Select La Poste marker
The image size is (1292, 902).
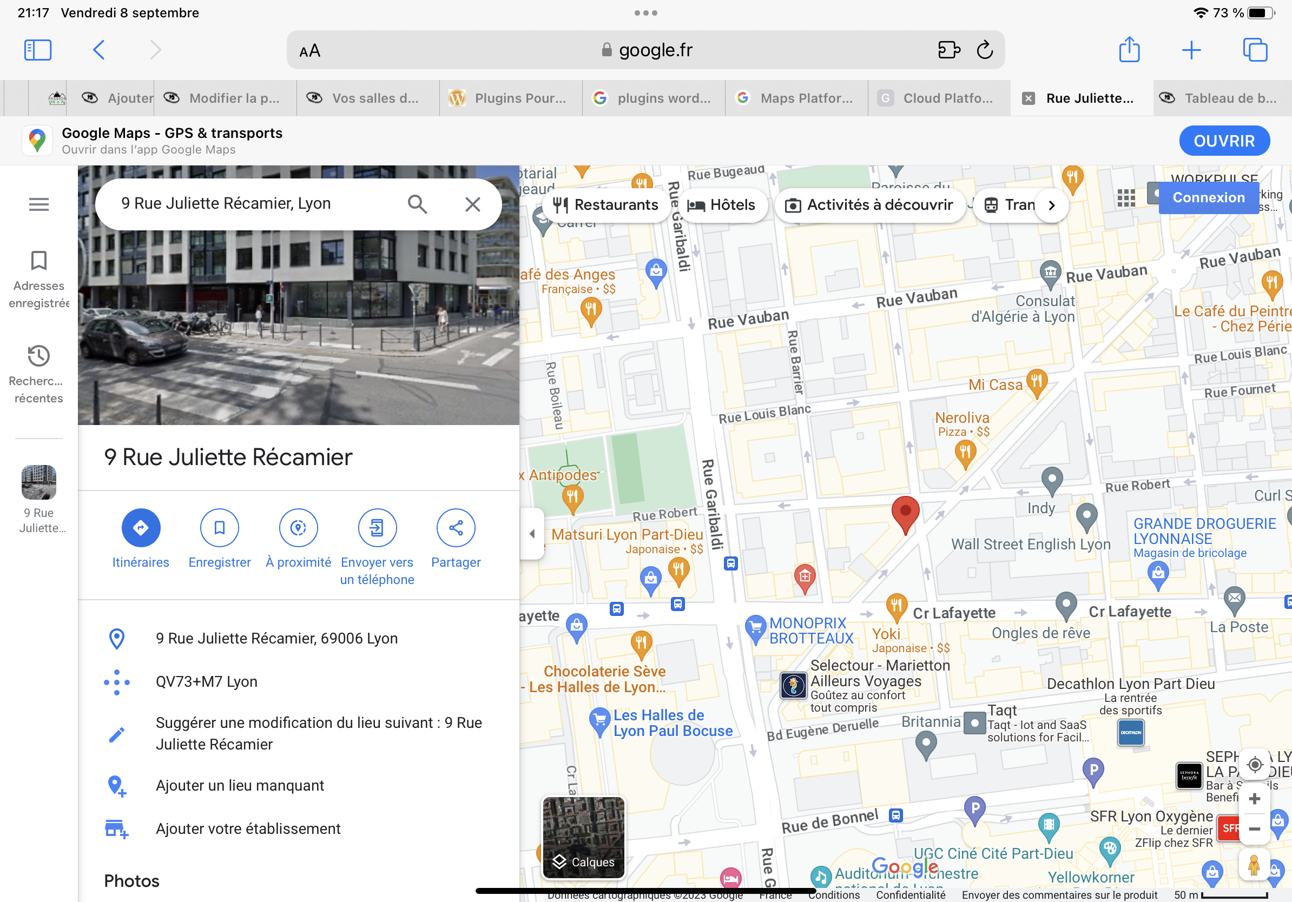pyautogui.click(x=1234, y=601)
